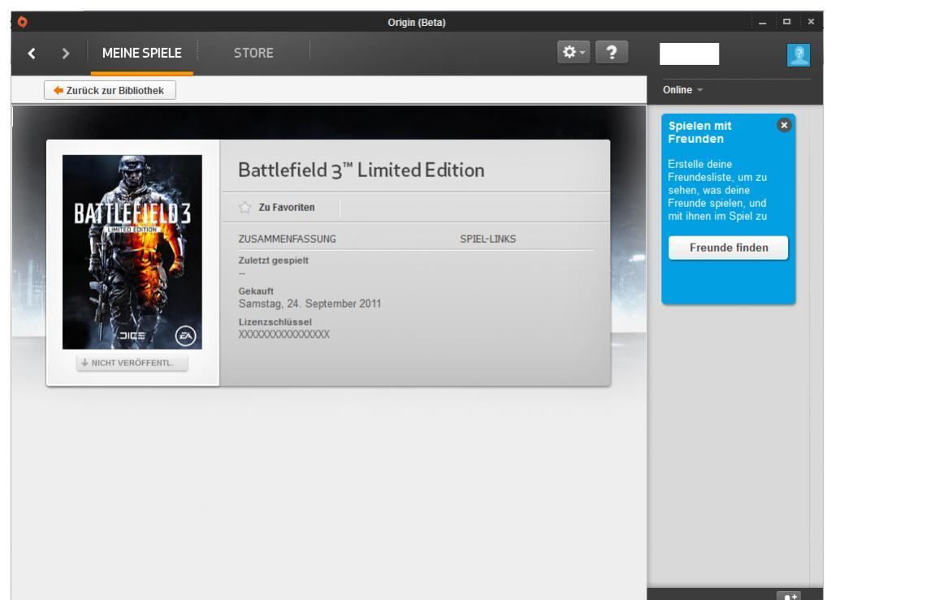Click the Freunde finden button

728,248
